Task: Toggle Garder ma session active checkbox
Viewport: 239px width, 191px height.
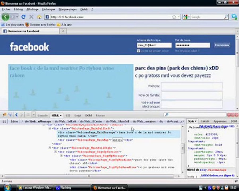Action: 138,51
